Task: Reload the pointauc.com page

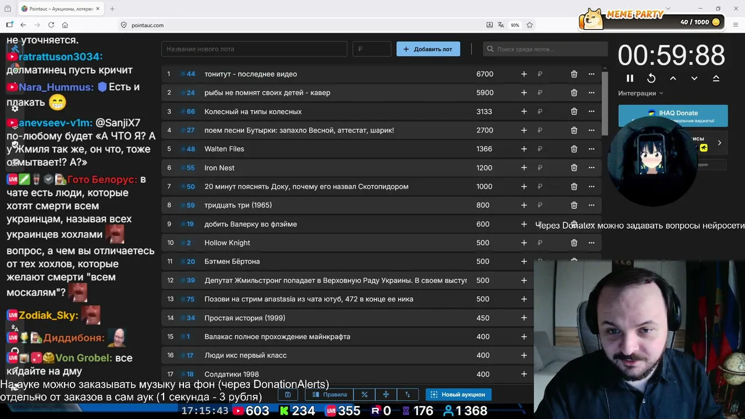Action: pos(51,25)
